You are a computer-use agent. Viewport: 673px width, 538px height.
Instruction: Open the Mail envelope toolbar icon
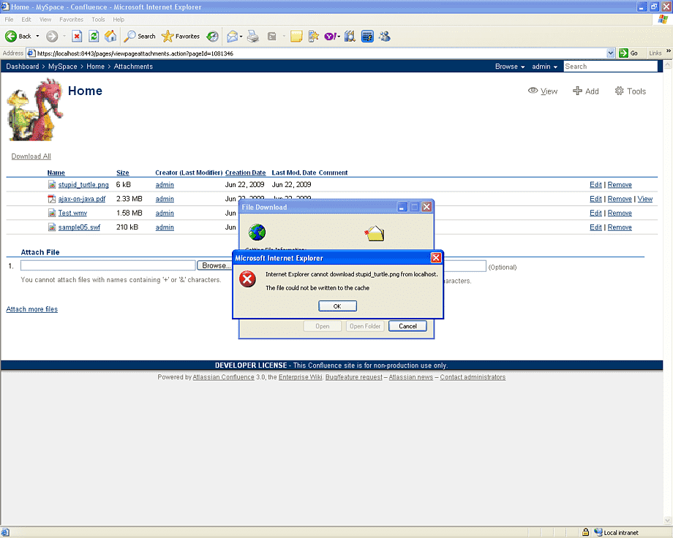pyautogui.click(x=232, y=37)
